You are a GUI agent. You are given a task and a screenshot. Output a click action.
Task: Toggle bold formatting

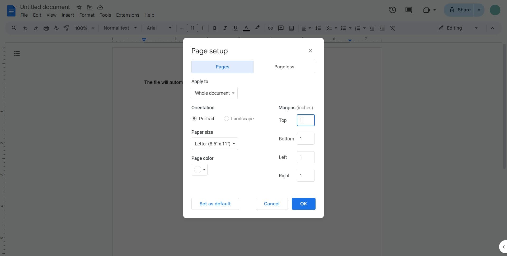[x=214, y=28]
